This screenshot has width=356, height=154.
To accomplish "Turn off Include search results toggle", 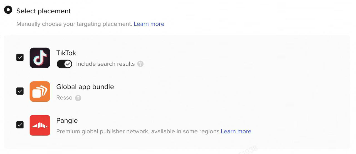I will pos(64,64).
